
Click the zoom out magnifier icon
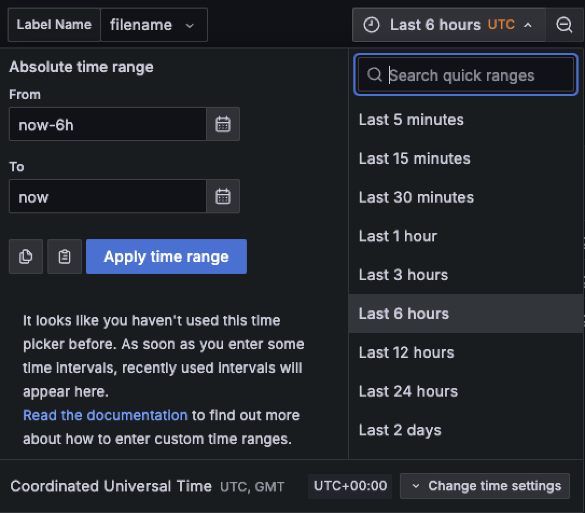coord(565,24)
